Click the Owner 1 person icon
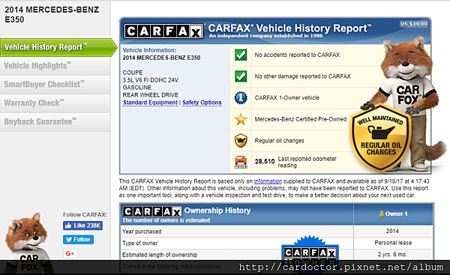 coord(381,214)
